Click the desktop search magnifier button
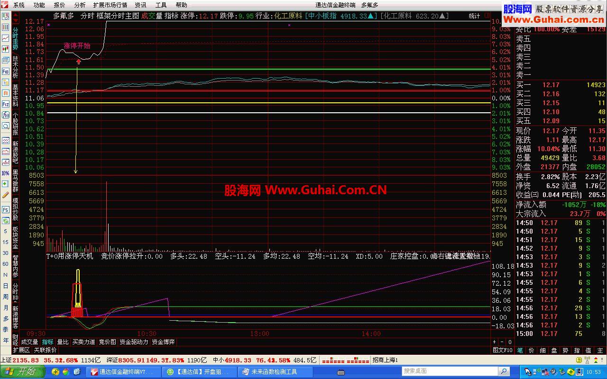607x379 pixels. click(504, 371)
